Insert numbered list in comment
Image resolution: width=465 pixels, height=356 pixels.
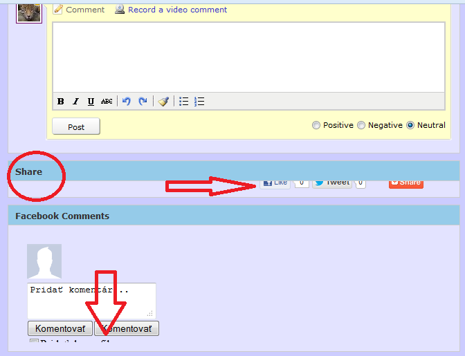pyautogui.click(x=199, y=102)
